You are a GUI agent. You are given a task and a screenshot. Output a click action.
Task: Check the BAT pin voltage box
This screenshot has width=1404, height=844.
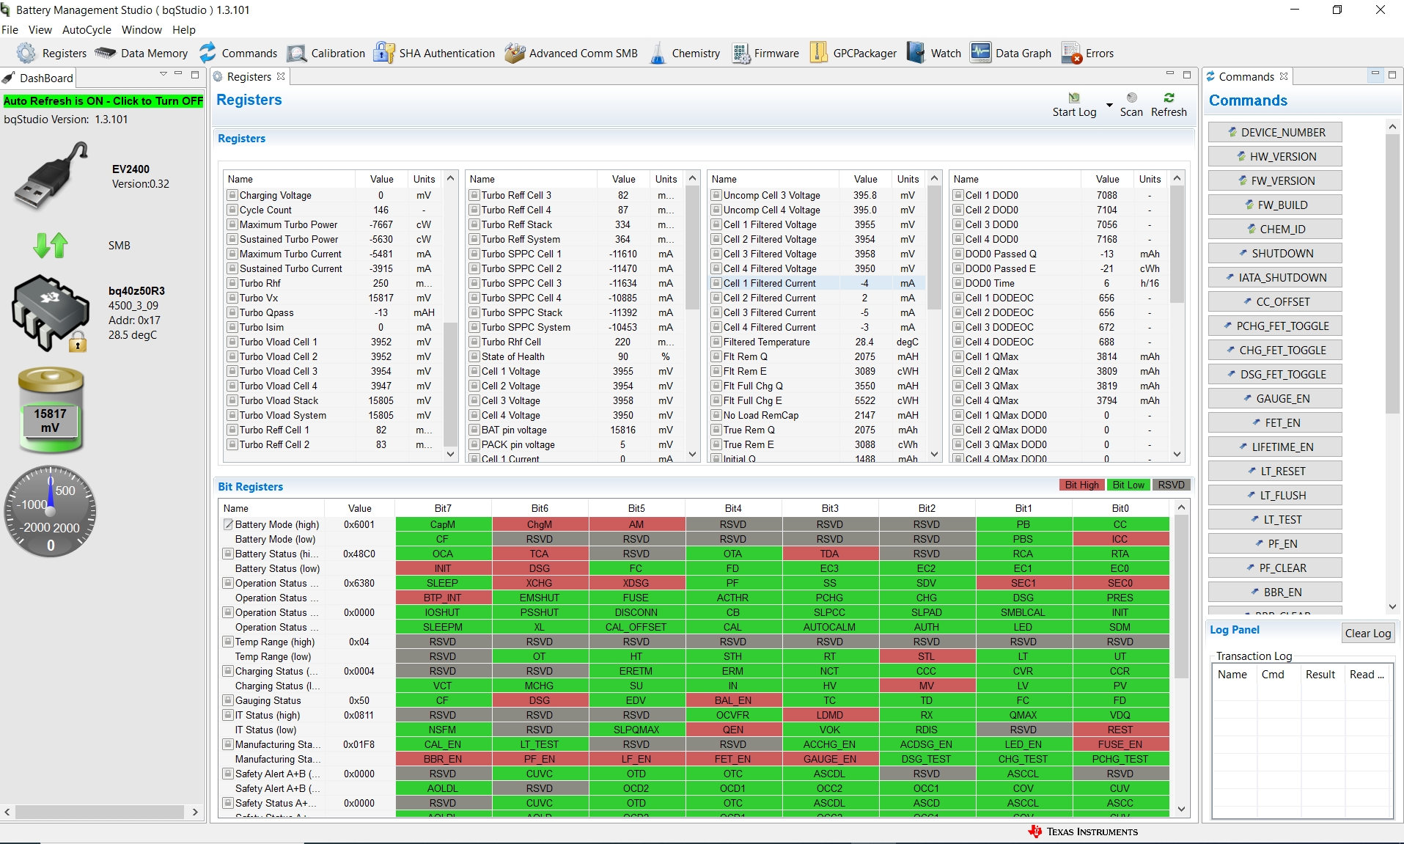coord(474,430)
